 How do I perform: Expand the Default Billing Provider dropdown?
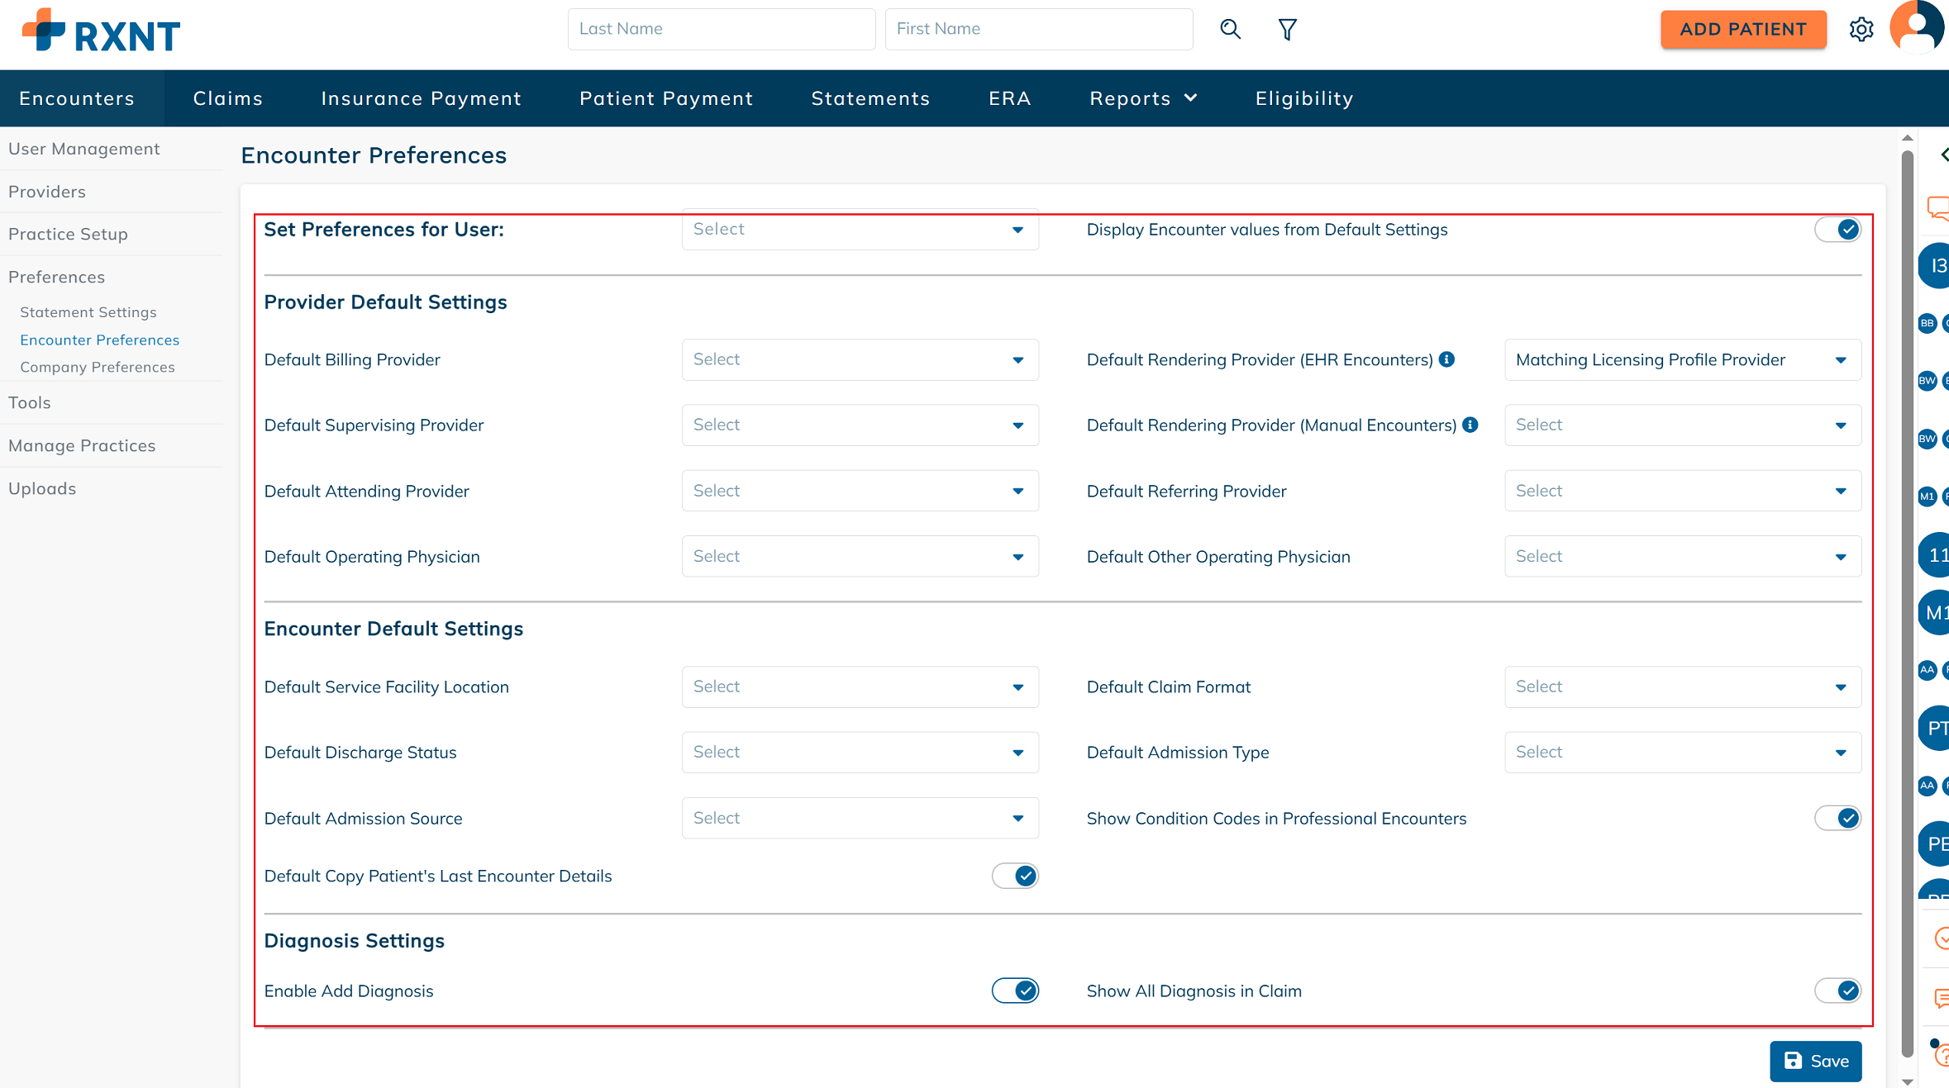click(x=860, y=359)
